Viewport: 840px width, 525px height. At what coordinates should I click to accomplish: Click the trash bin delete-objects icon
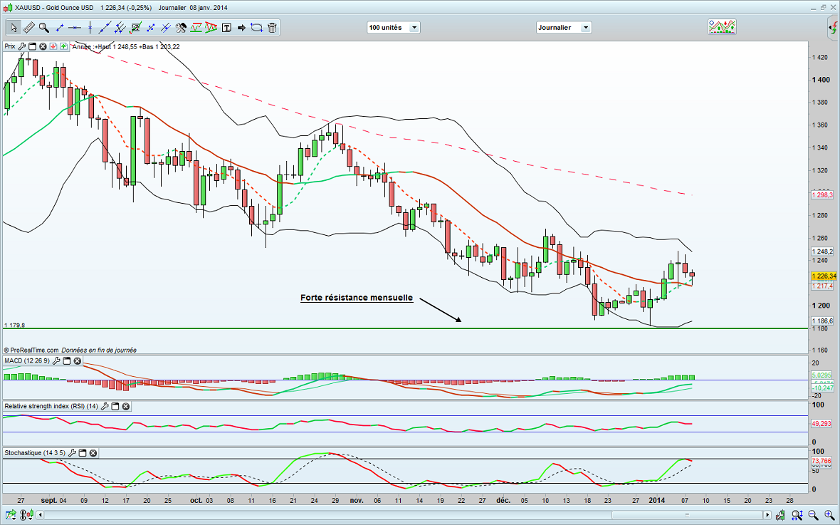click(x=273, y=28)
